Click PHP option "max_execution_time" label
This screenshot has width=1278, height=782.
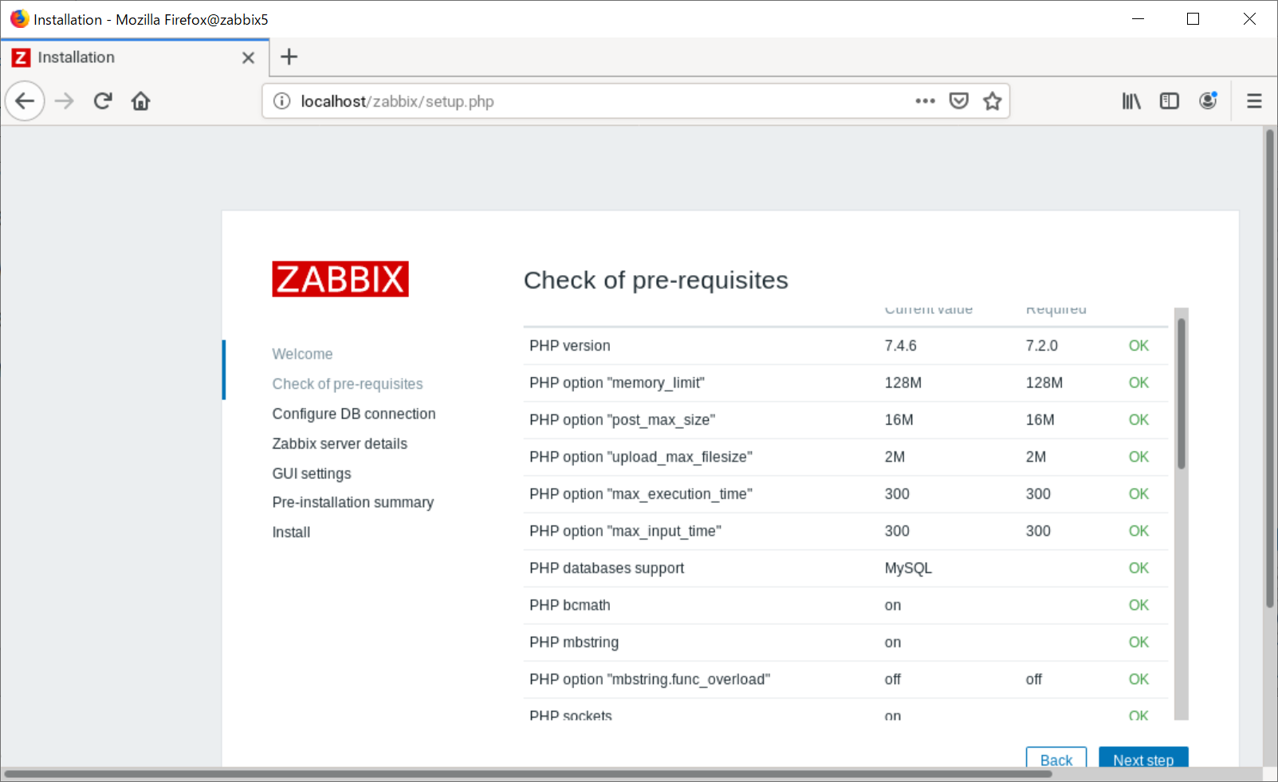click(x=641, y=494)
